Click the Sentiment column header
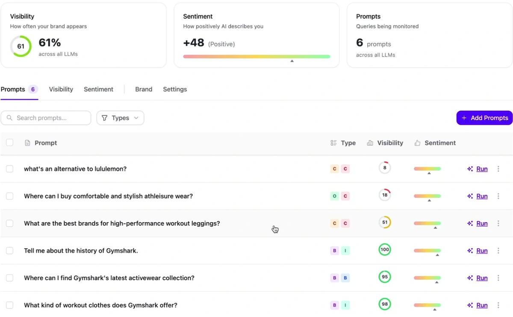Screen dimensions: 513x317 coord(435,143)
